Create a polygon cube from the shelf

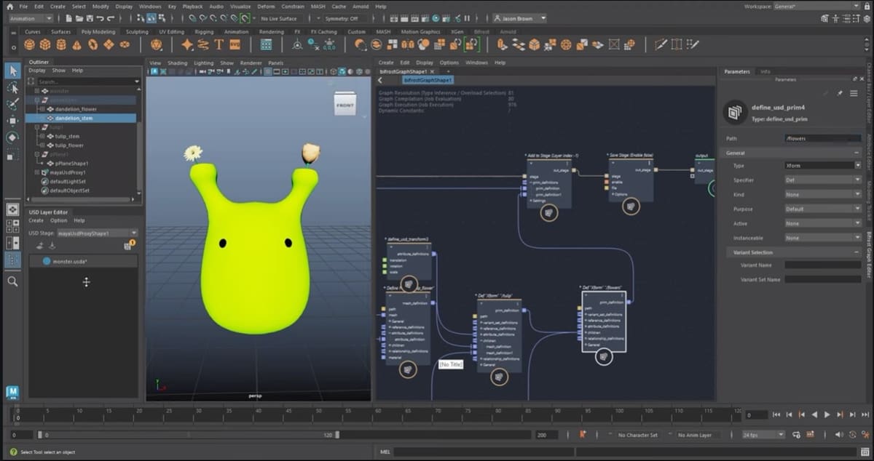46,44
